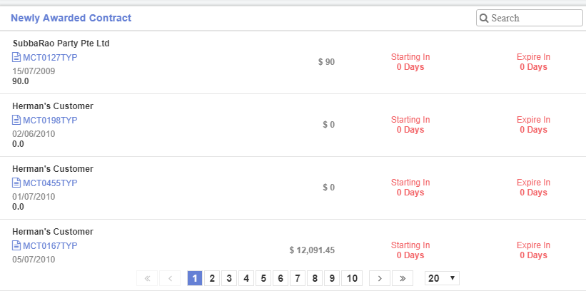The height and width of the screenshot is (291, 586).
Task: Switch to page 10
Action: point(351,278)
